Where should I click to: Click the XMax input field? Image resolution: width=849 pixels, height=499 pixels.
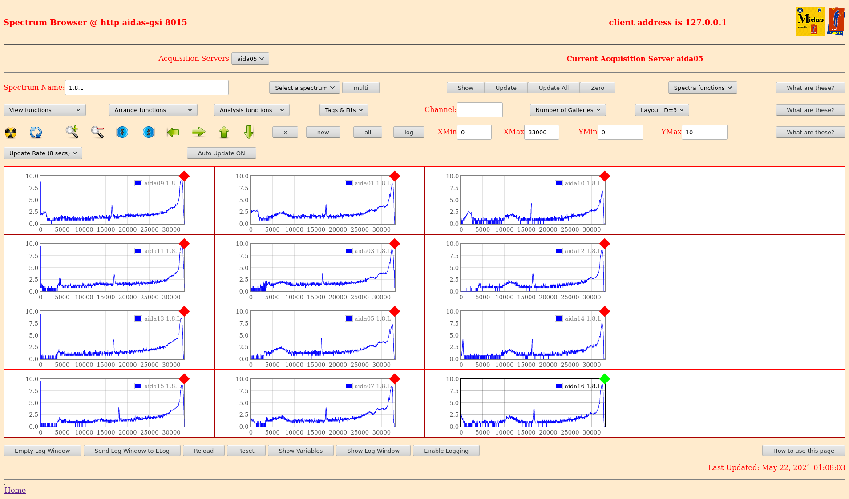pos(542,132)
